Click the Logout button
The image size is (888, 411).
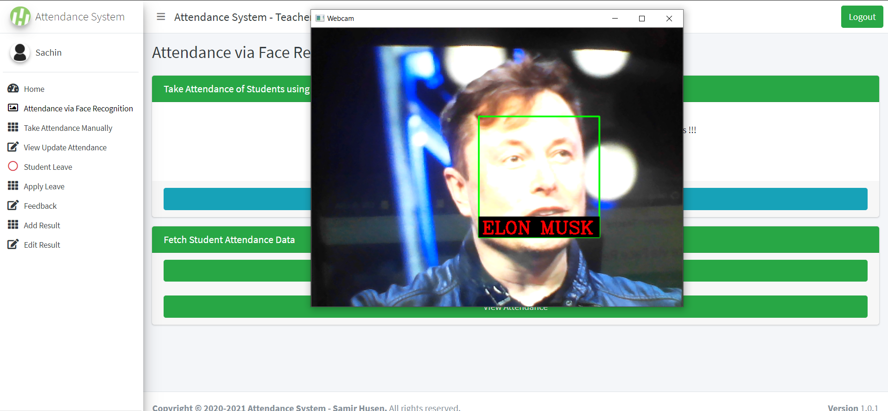coord(862,17)
